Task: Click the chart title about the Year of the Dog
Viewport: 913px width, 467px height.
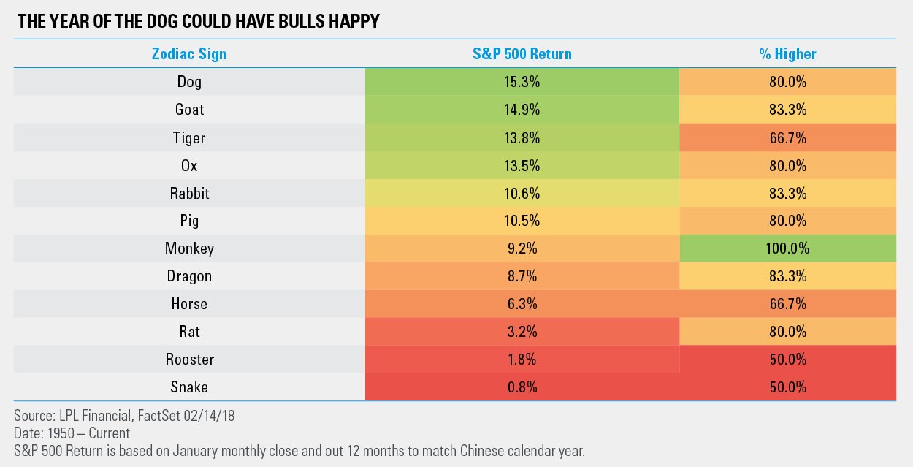Action: 198,21
